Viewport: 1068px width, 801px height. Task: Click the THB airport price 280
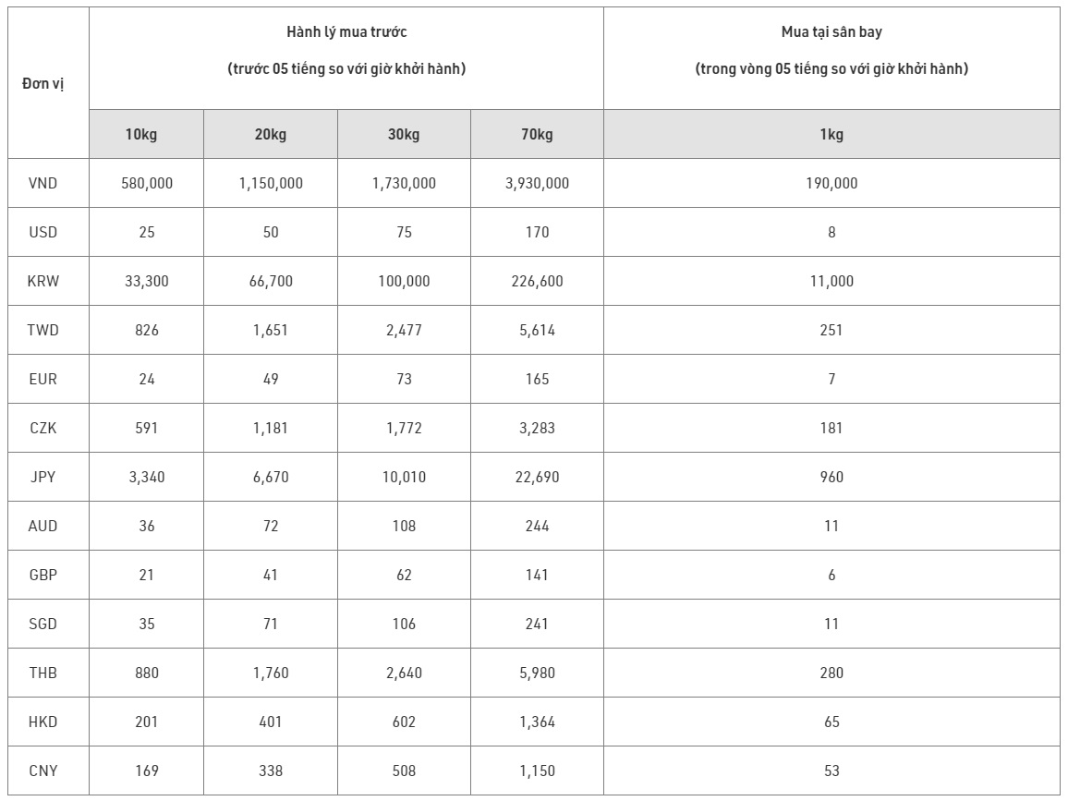(x=831, y=674)
